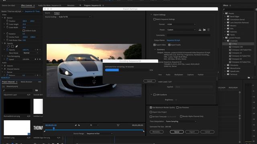Viewport: 257px width, 144px height.
Task: Set In Point in export preview
Action: (75, 125)
